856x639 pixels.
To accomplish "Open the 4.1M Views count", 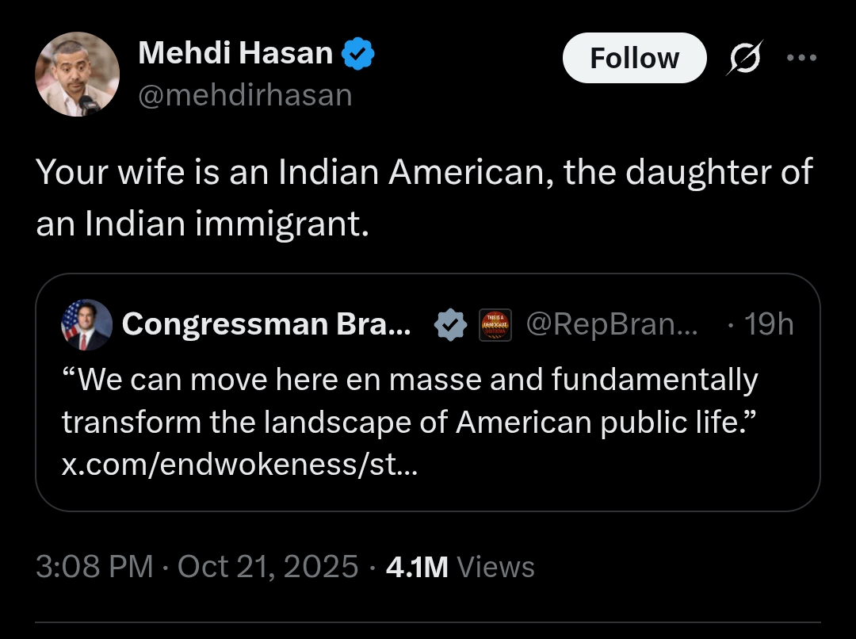I will click(x=459, y=567).
